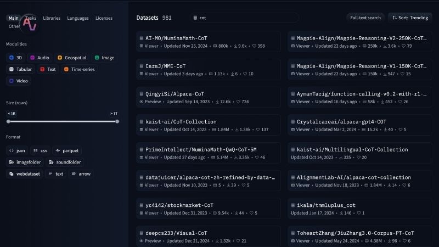The width and height of the screenshot is (439, 247).
Task: Click the size rows slider track
Action: point(63,121)
